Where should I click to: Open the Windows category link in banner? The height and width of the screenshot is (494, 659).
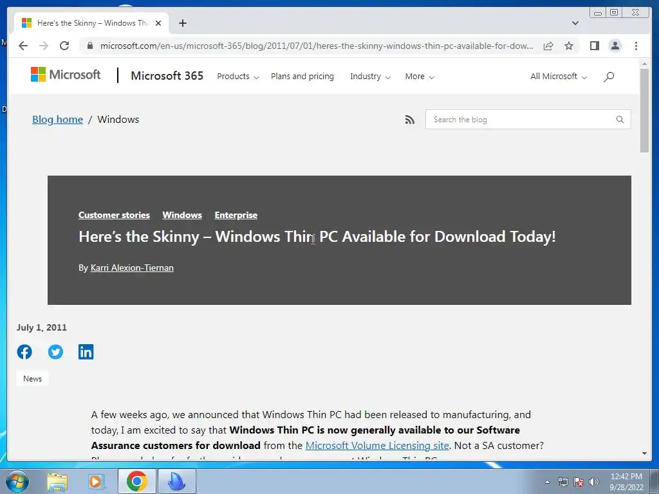click(182, 215)
